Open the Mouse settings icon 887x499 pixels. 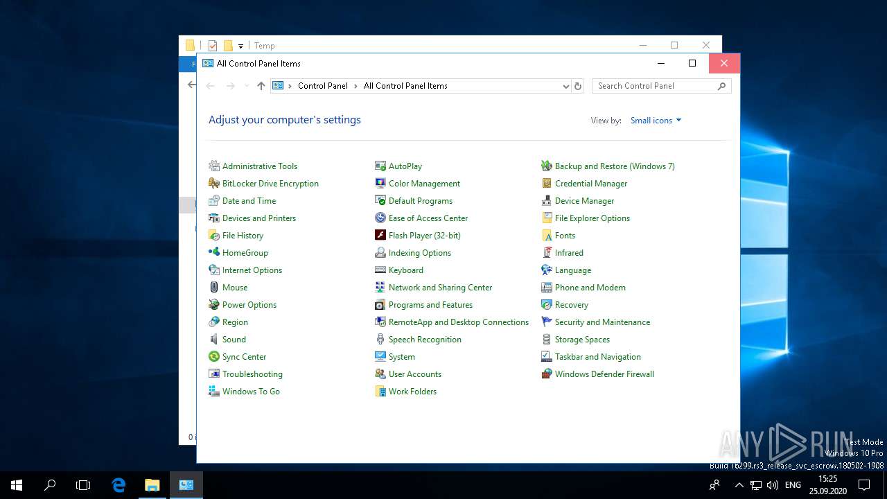(214, 288)
